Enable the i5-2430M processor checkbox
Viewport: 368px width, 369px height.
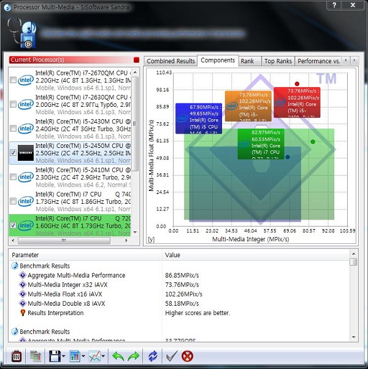[x=13, y=128]
